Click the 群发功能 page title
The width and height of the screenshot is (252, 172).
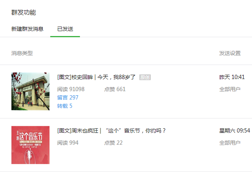tap(24, 12)
